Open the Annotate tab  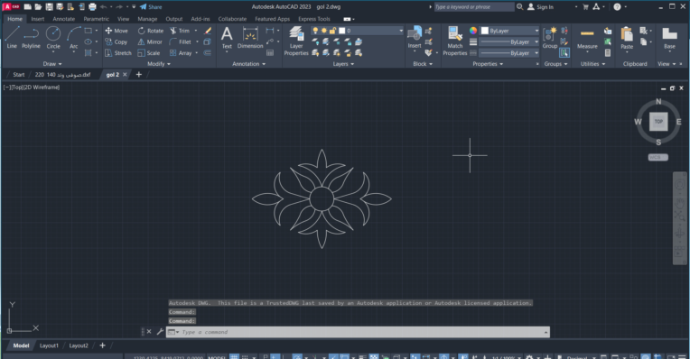[64, 19]
